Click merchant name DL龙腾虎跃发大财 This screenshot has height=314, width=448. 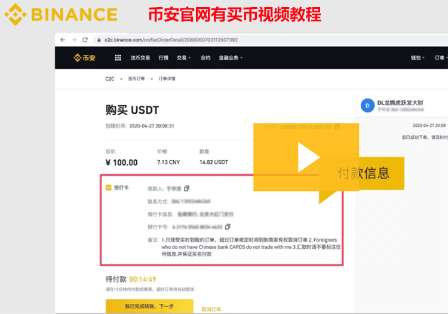pos(400,103)
